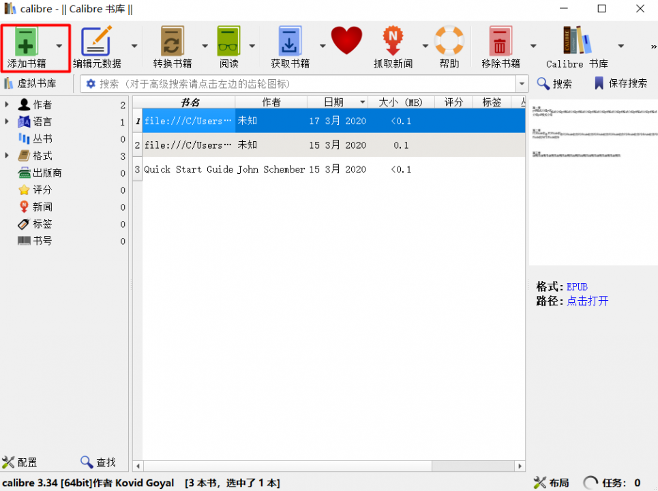
Task: Click the horizontal scrollbar left arrow
Action: 138,466
